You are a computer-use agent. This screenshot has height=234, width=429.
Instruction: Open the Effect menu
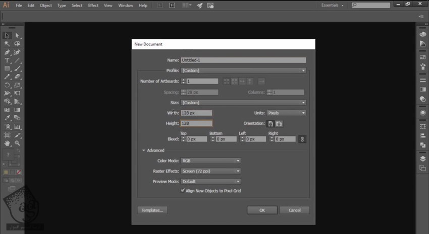pyautogui.click(x=93, y=5)
